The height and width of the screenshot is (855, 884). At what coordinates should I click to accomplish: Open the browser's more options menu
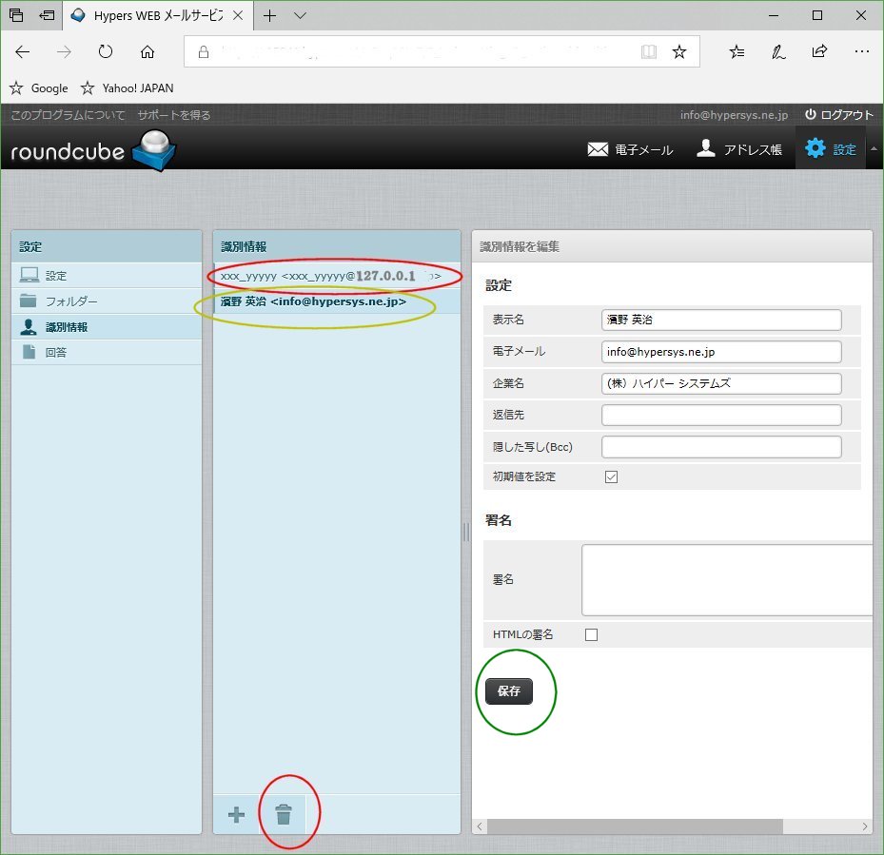[862, 51]
